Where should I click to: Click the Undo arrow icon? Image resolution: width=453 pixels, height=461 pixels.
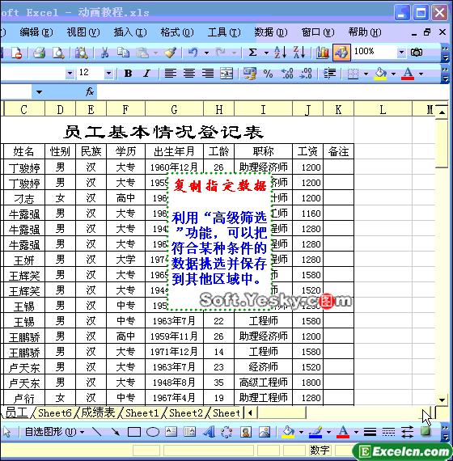tap(193, 53)
